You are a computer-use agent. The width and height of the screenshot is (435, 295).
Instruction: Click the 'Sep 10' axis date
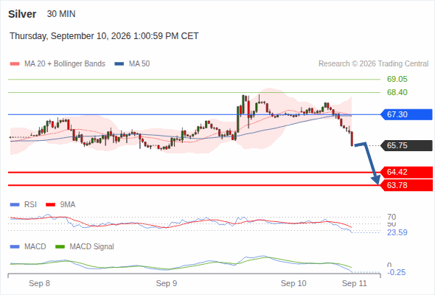[293, 283]
